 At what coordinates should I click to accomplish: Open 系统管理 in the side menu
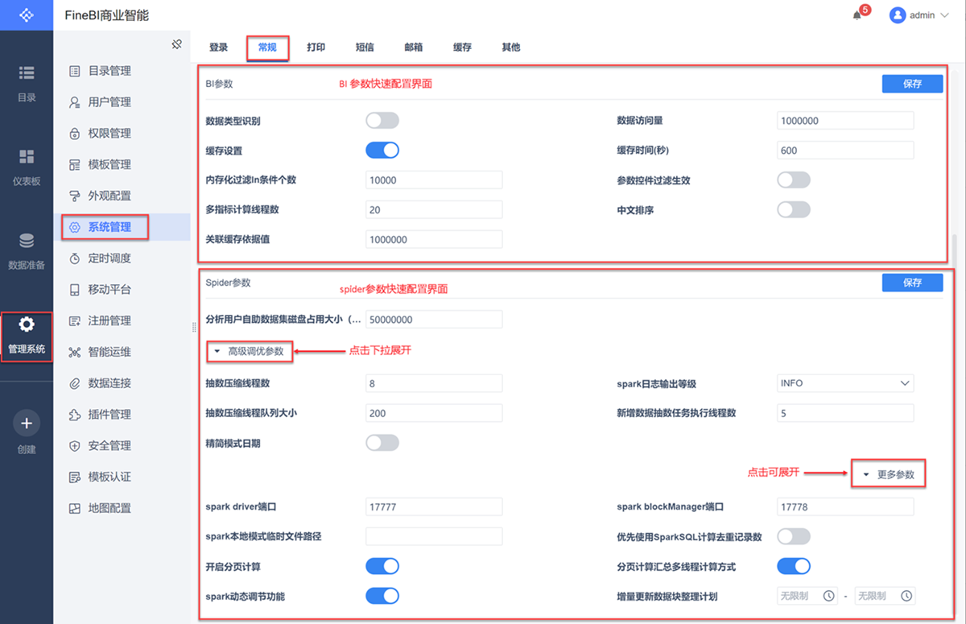coord(122,227)
